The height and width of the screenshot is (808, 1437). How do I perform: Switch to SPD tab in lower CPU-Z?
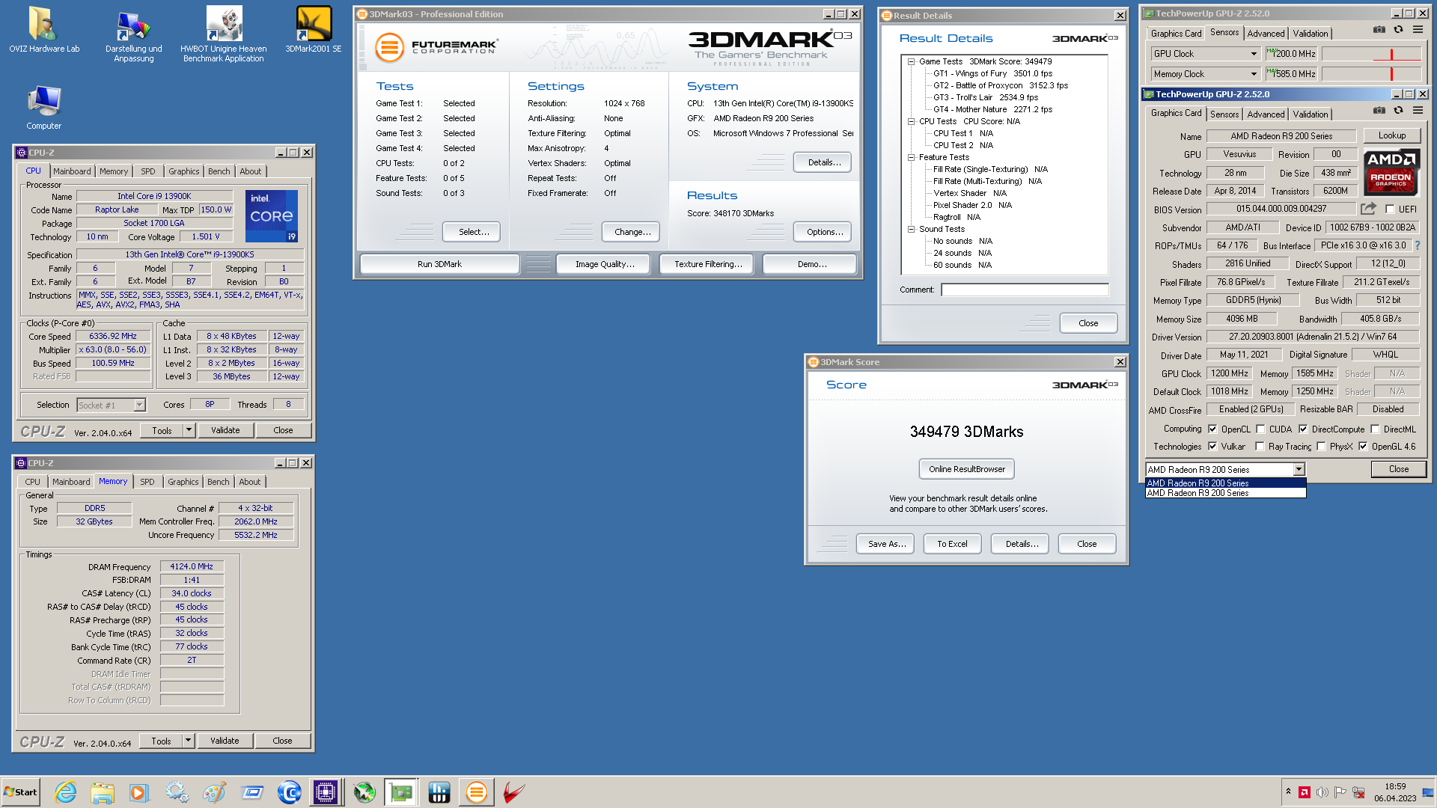point(147,482)
